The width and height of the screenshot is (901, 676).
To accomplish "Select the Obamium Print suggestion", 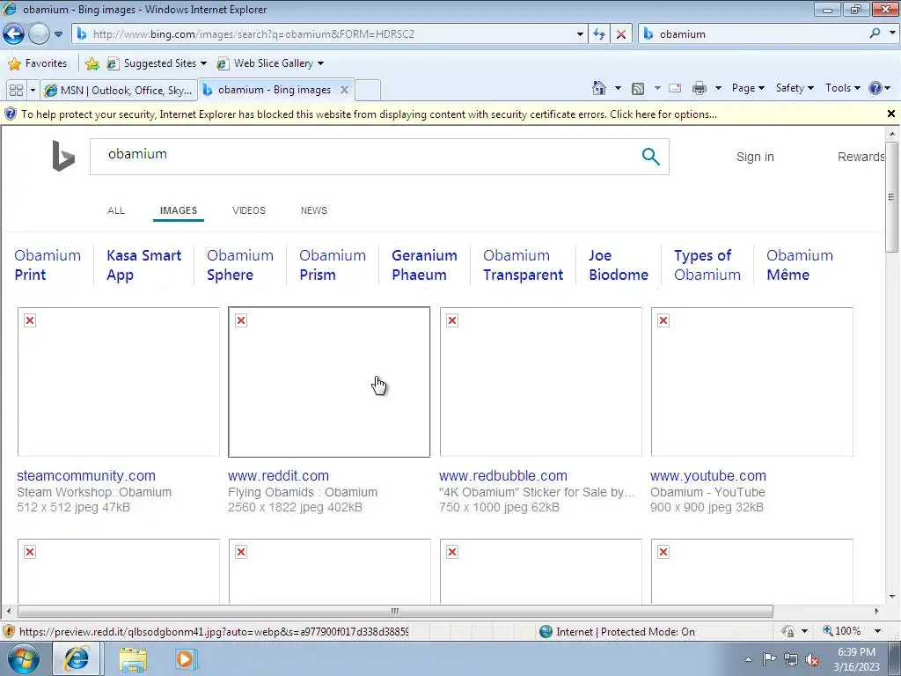I will pyautogui.click(x=48, y=265).
